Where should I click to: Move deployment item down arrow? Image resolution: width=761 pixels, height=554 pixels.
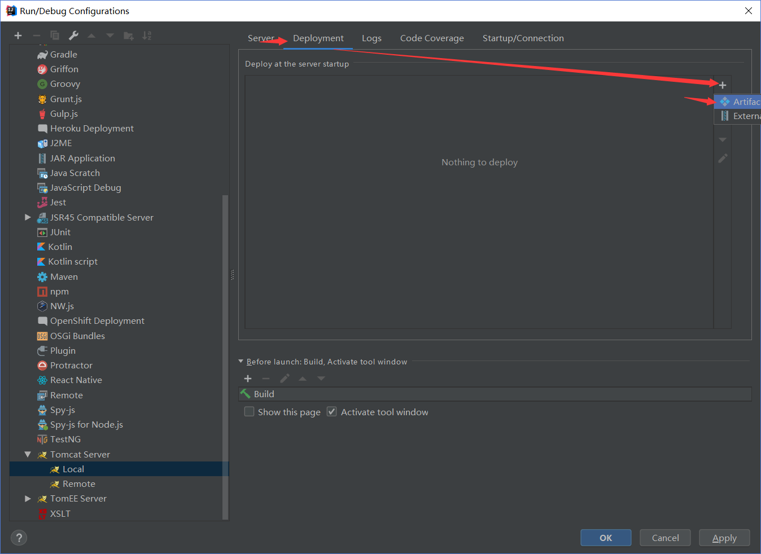click(x=723, y=139)
